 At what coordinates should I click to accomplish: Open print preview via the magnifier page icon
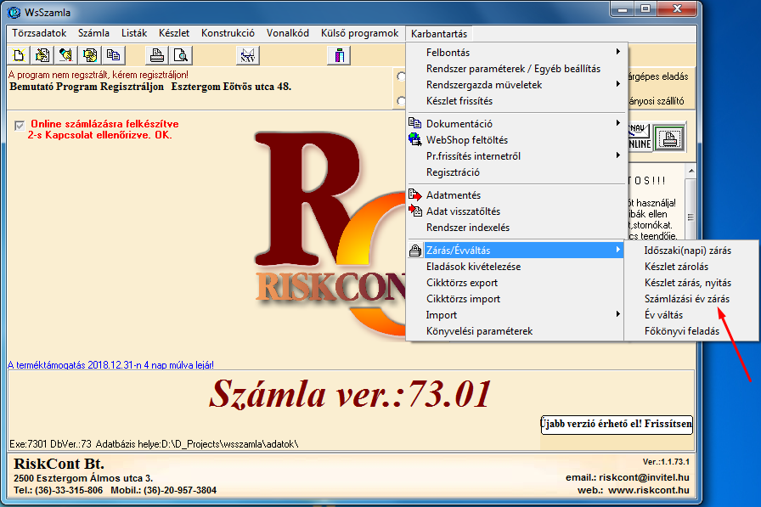click(180, 53)
